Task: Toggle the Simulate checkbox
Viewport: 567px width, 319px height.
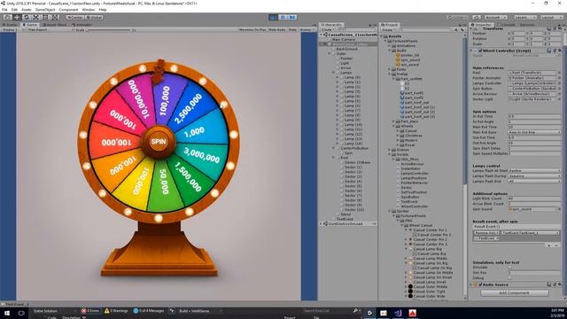Action: 510,268
